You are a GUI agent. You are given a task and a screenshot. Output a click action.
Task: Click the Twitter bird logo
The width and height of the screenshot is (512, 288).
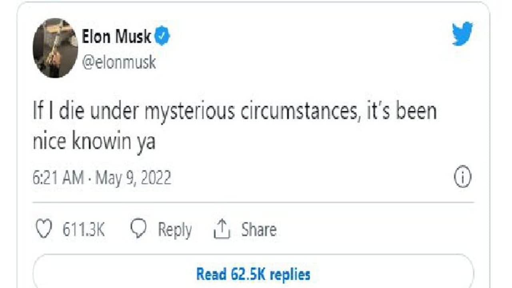point(462,34)
